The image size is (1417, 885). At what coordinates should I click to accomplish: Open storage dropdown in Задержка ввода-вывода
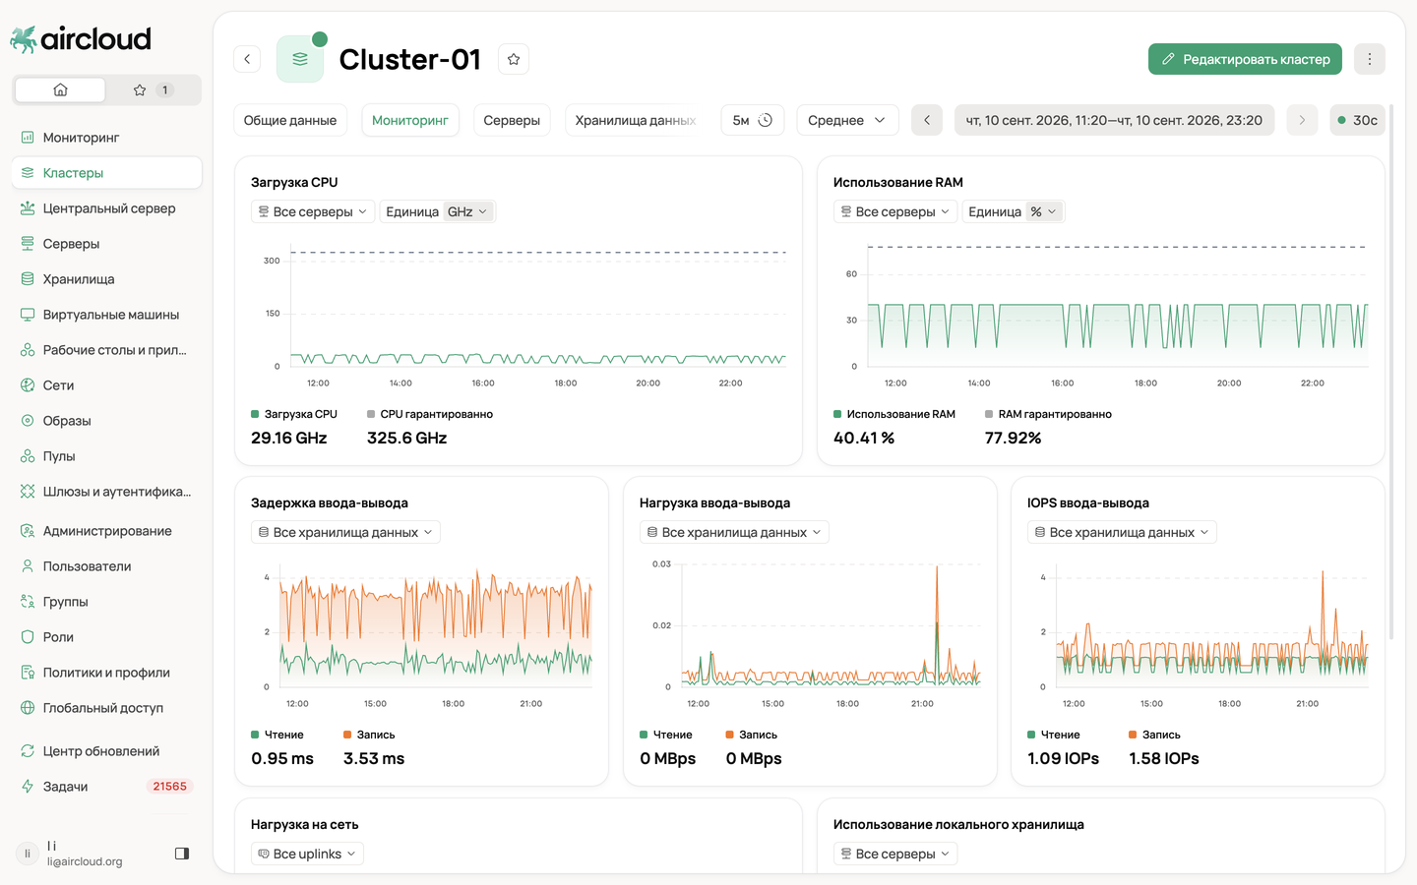point(345,532)
